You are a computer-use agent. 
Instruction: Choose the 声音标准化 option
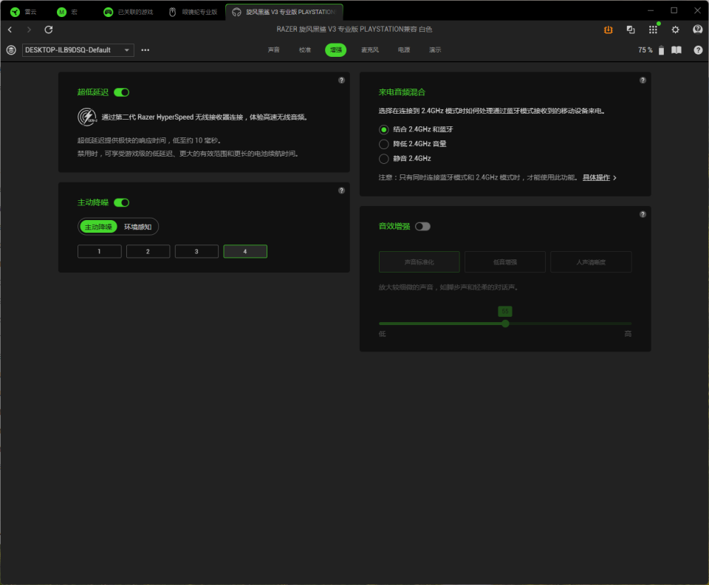(419, 261)
